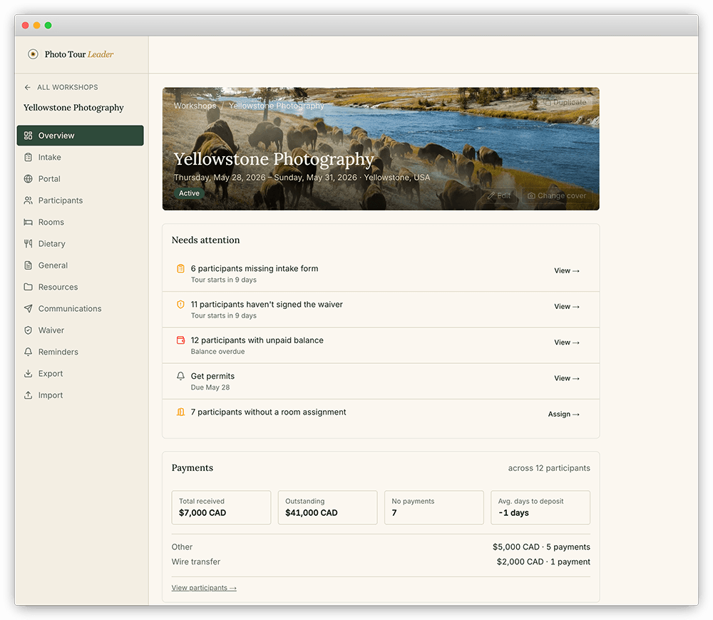Open Resources in the sidebar
713x620 pixels.
click(x=80, y=287)
